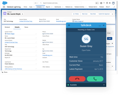Click the notifications bell icon
This screenshot has height=95, width=118.
110,3
